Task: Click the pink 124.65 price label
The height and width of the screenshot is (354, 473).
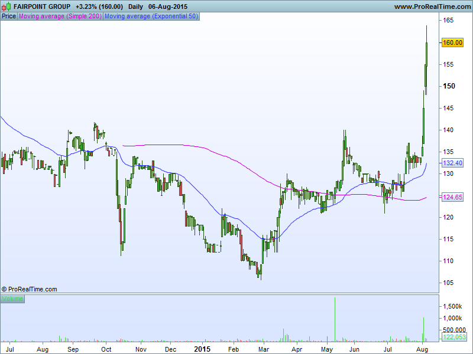Action: tap(452, 197)
